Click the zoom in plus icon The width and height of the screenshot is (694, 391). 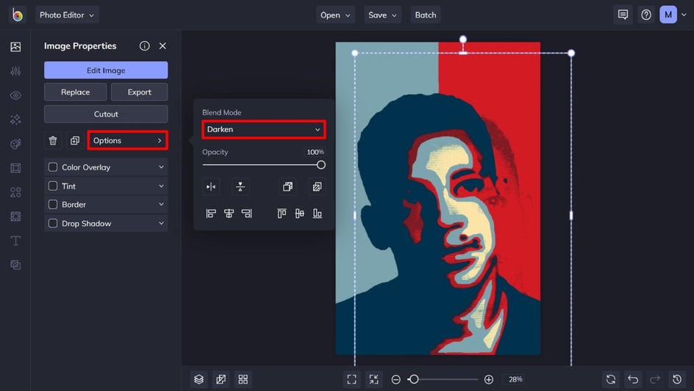[x=489, y=379]
